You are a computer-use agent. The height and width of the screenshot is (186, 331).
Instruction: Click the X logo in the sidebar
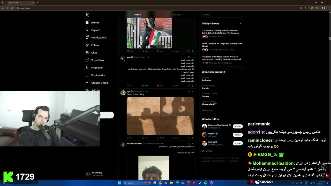pyautogui.click(x=87, y=15)
